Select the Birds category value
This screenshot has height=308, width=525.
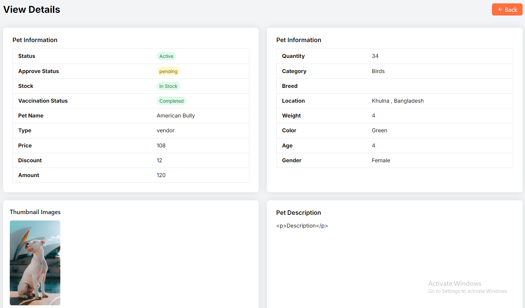378,71
